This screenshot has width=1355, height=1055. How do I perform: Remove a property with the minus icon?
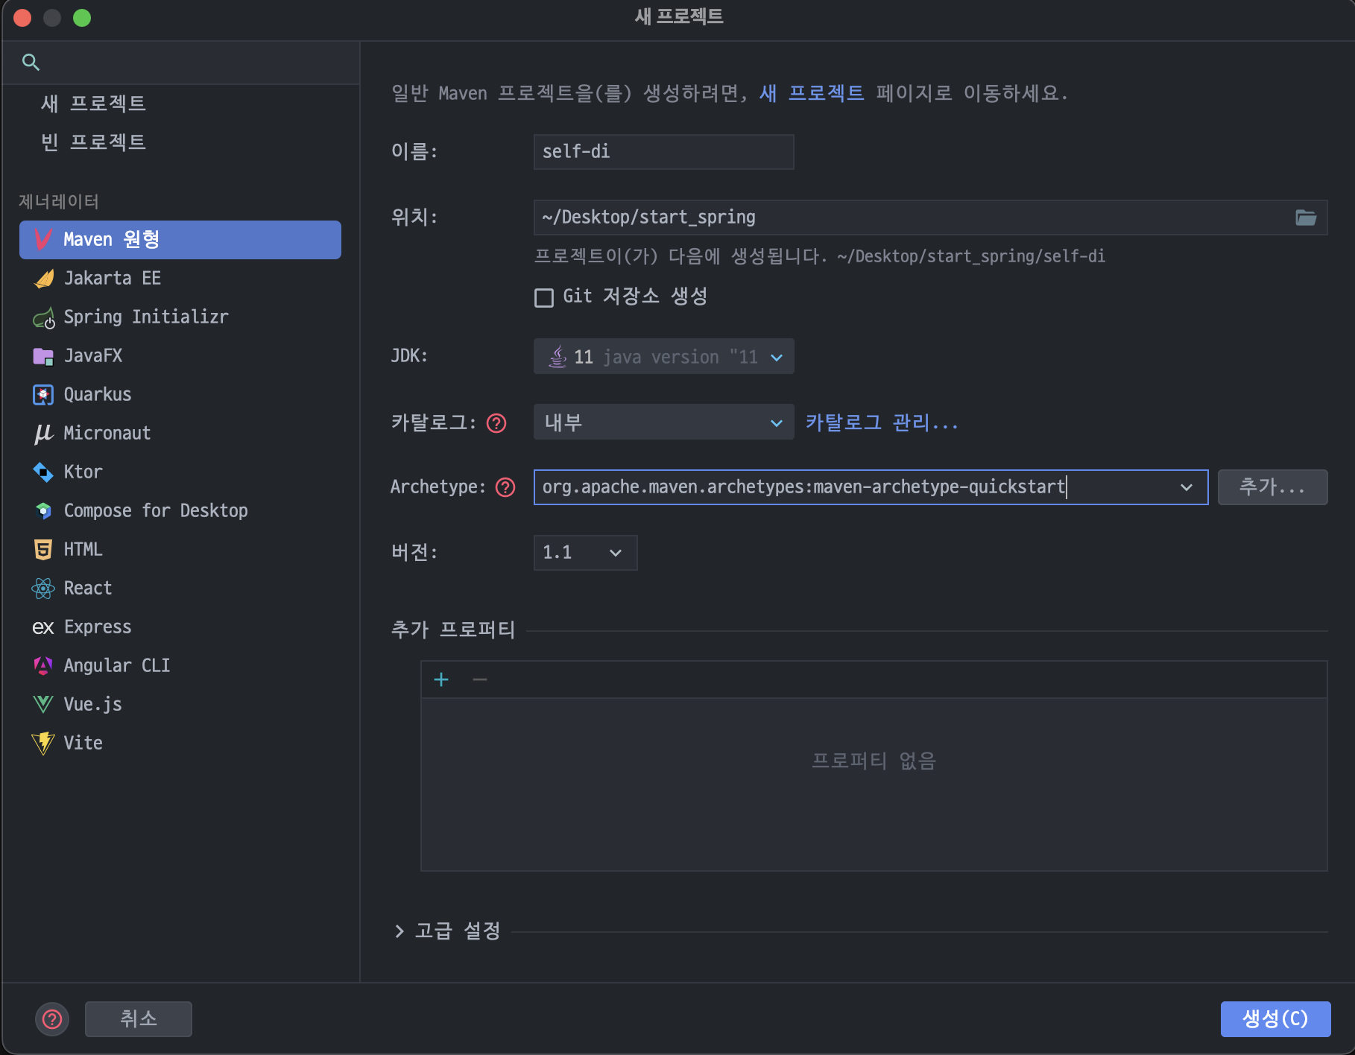click(x=480, y=679)
